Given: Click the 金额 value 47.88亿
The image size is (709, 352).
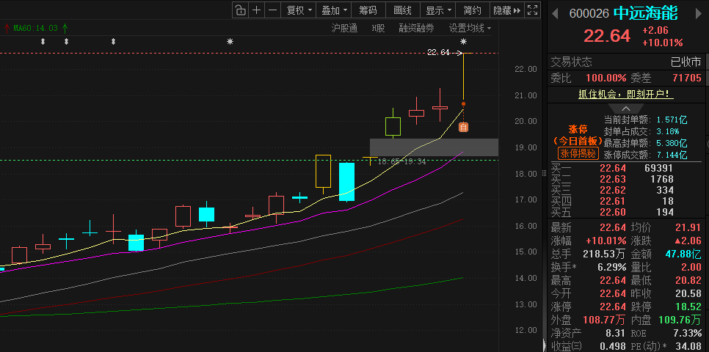Looking at the screenshot, I should coord(683,254).
